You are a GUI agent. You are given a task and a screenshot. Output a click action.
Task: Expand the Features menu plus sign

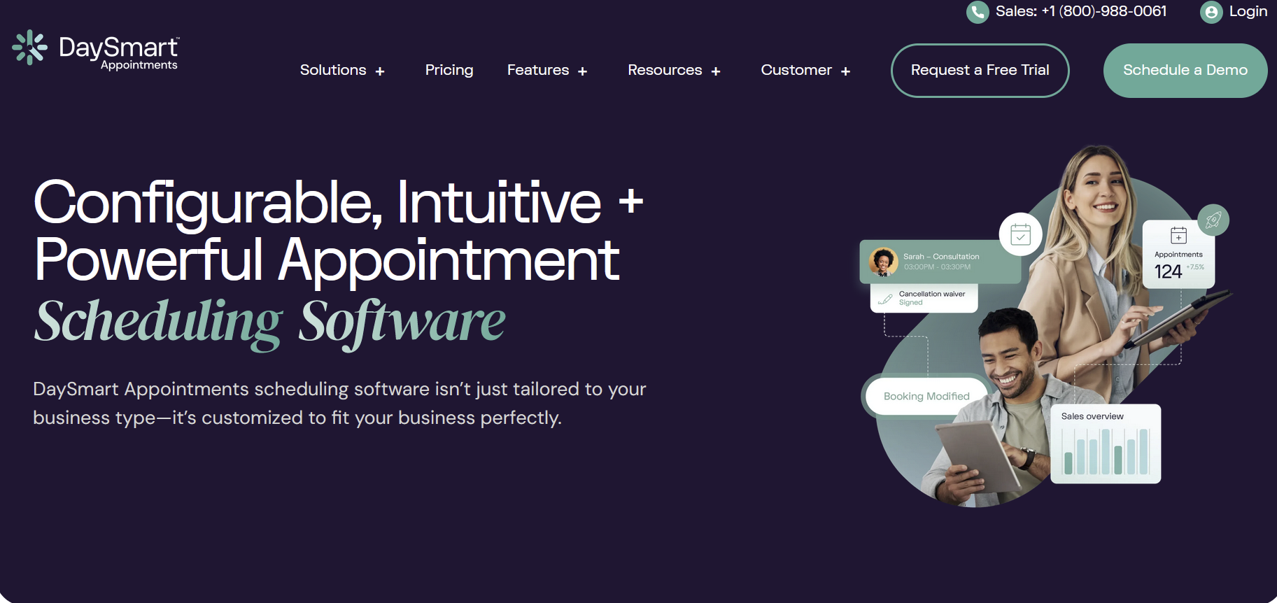582,71
